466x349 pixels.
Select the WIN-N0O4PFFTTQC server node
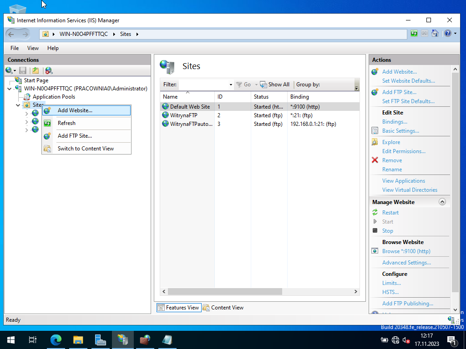(86, 89)
